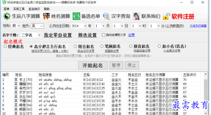Open the 帮助 menu
The image size is (211, 115).
pos(47,9)
